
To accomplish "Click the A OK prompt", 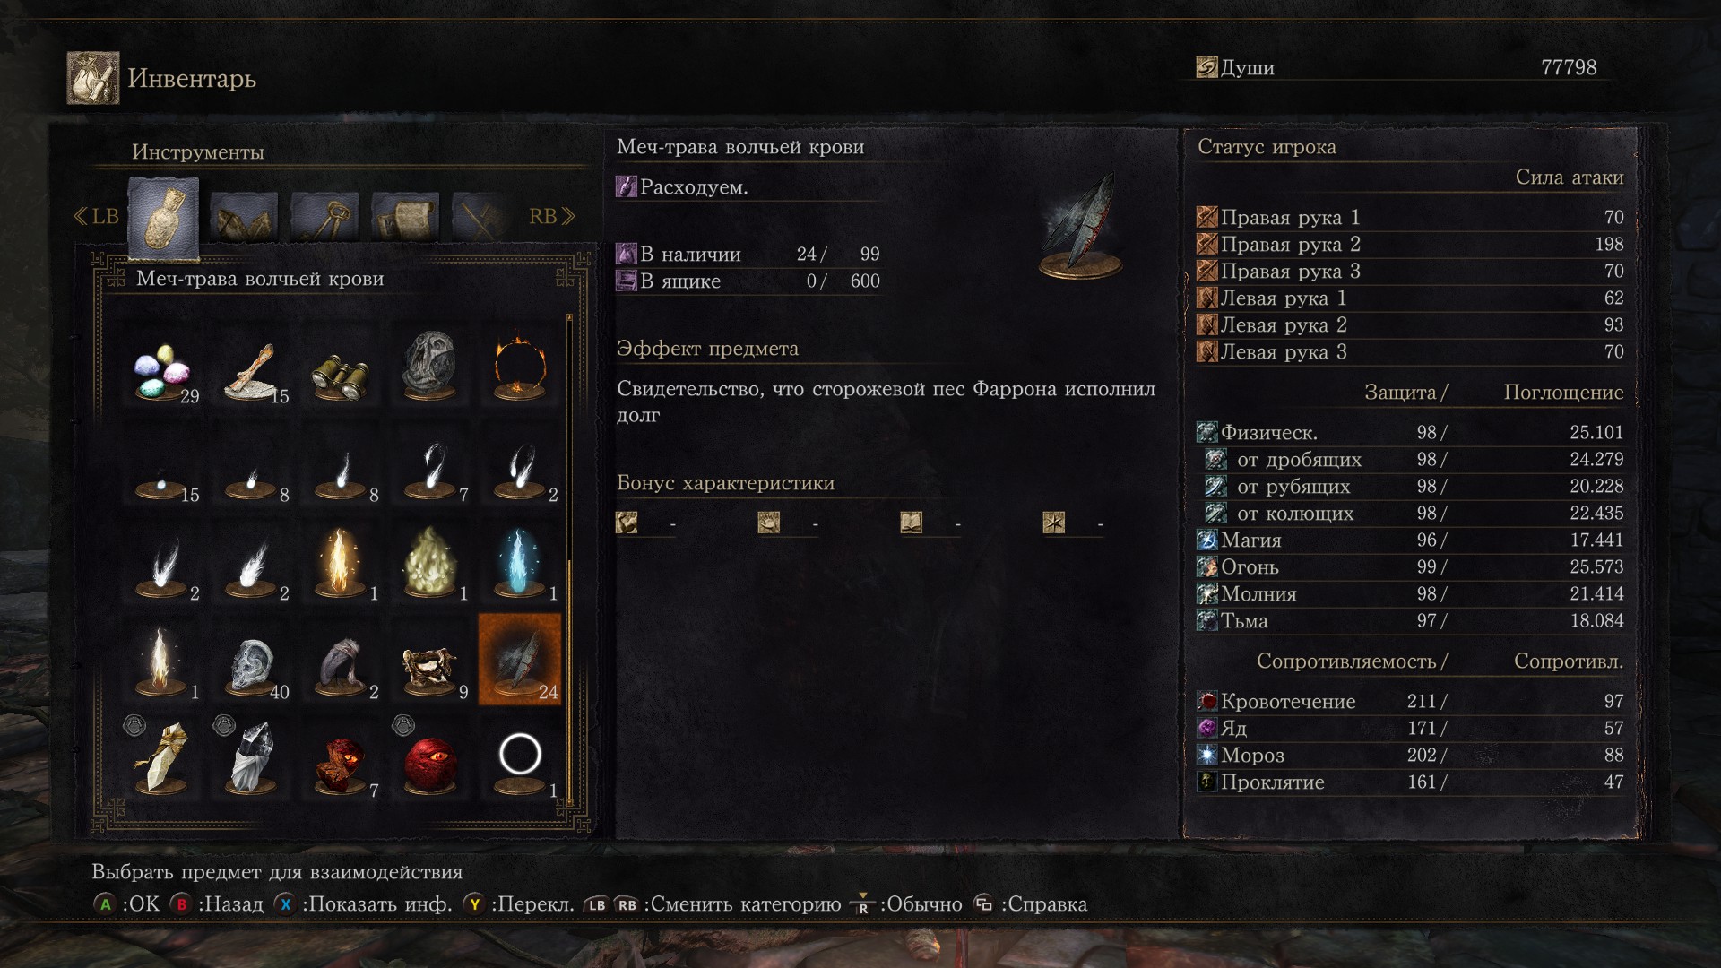I will [x=126, y=903].
